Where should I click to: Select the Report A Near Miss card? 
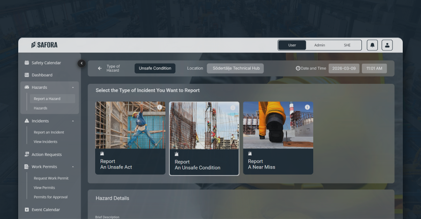pos(278,138)
